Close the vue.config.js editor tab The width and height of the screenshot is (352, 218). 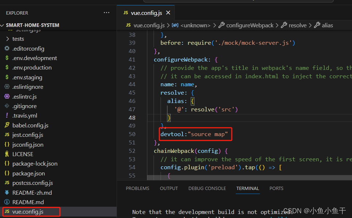168,13
